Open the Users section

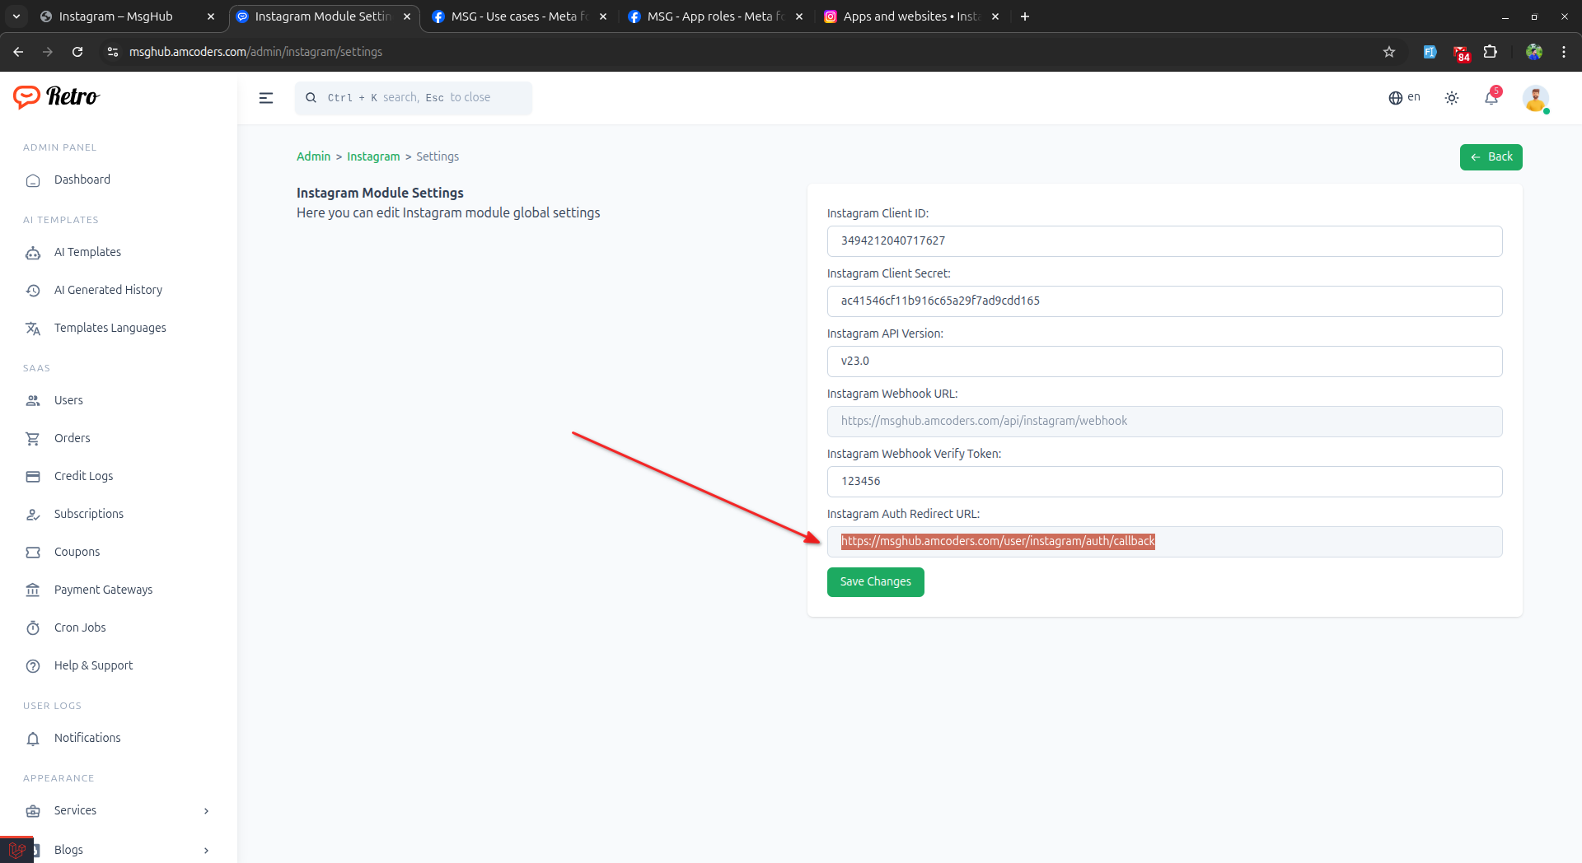[68, 400]
